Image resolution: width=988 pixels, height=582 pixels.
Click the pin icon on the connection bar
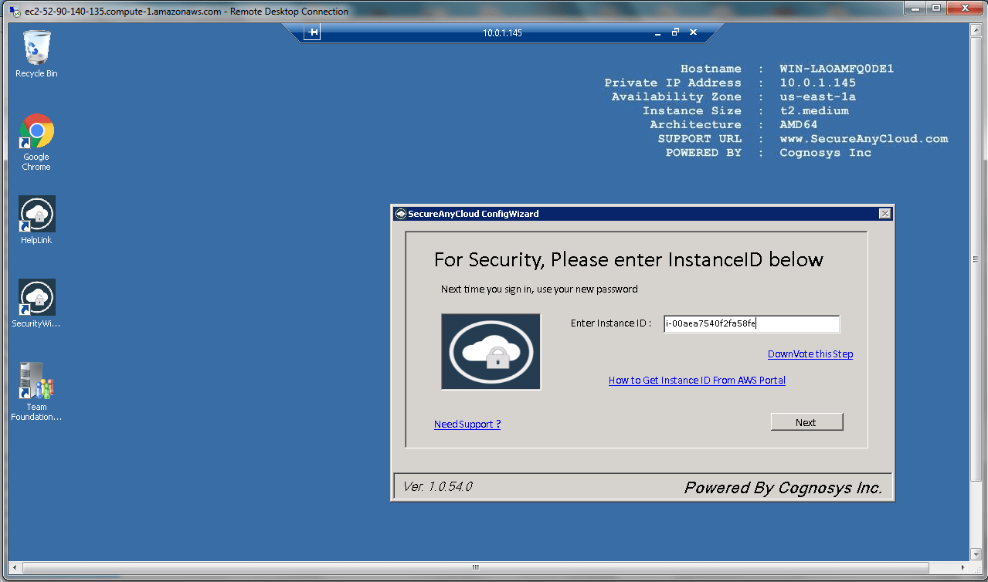(311, 32)
